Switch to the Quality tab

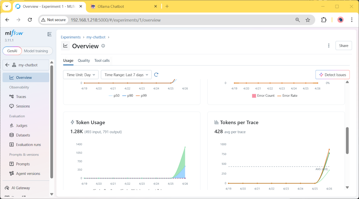click(84, 61)
